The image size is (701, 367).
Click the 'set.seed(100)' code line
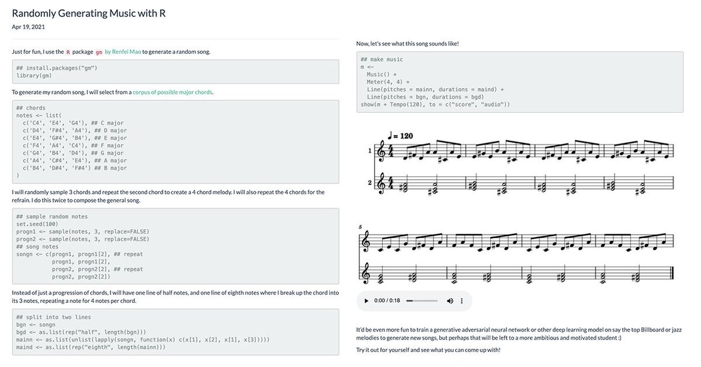(x=37, y=223)
